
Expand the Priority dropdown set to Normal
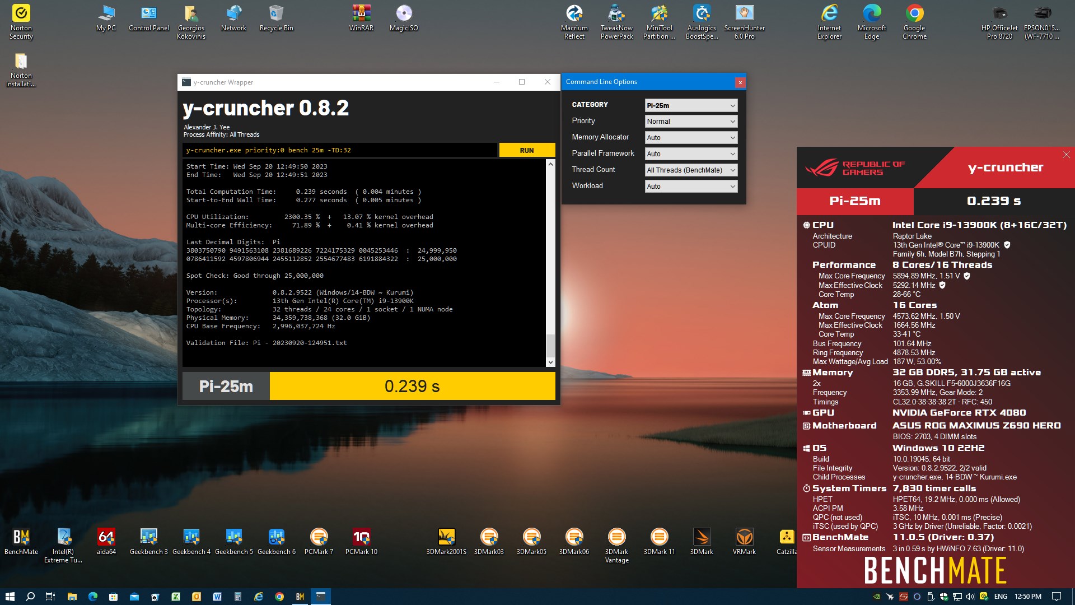pos(691,122)
